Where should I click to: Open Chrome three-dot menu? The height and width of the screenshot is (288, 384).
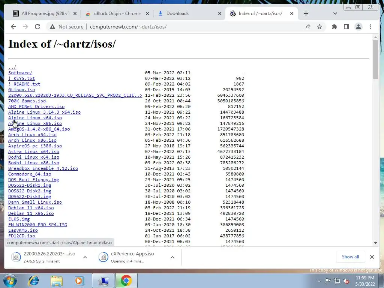pos(370,27)
